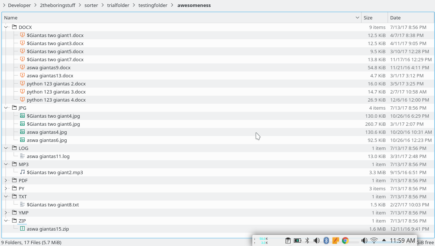
Task: Click image icon of $Giantas two giant4.jpg
Action: [x=22, y=115]
